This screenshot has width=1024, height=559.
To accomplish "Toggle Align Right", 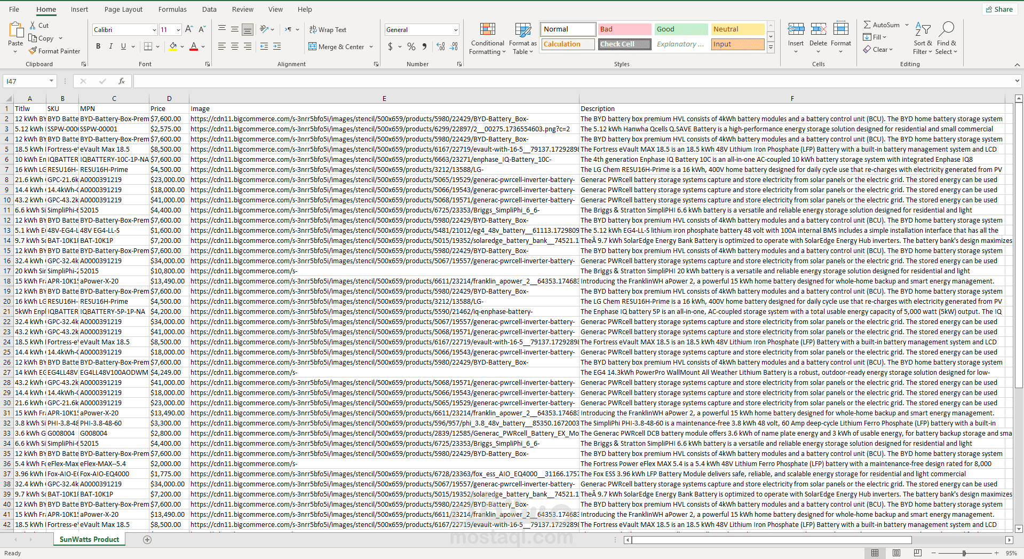I will tap(248, 46).
